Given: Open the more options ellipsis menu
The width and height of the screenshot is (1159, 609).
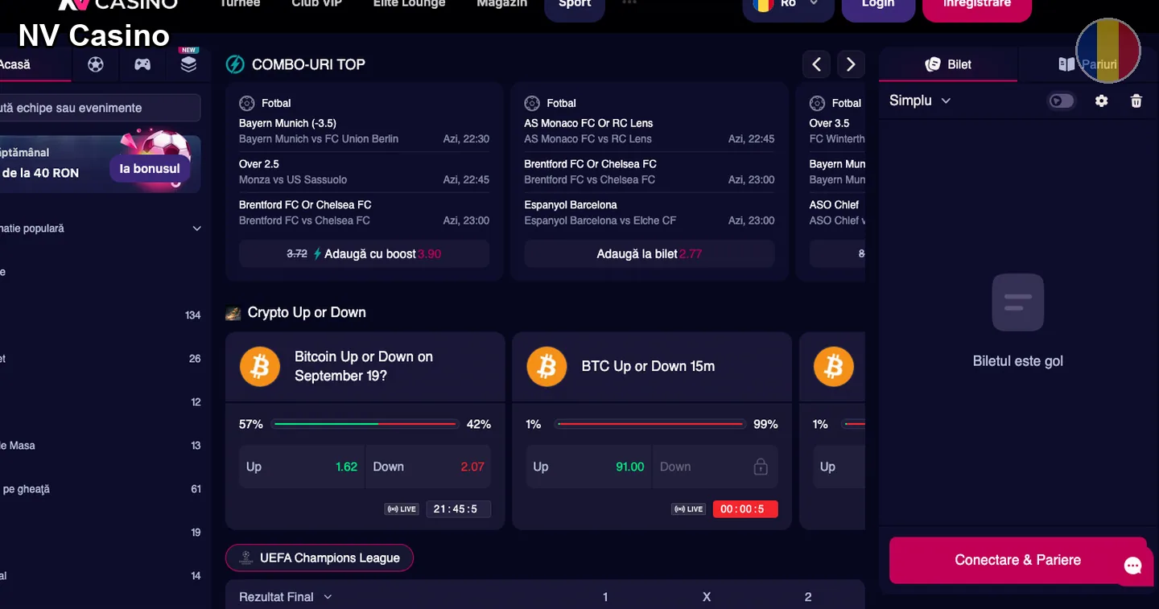Looking at the screenshot, I should point(629,3).
